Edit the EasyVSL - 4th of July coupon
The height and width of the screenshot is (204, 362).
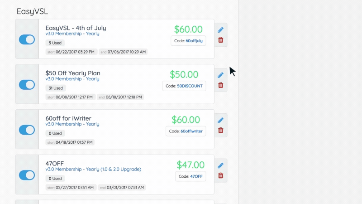click(220, 30)
